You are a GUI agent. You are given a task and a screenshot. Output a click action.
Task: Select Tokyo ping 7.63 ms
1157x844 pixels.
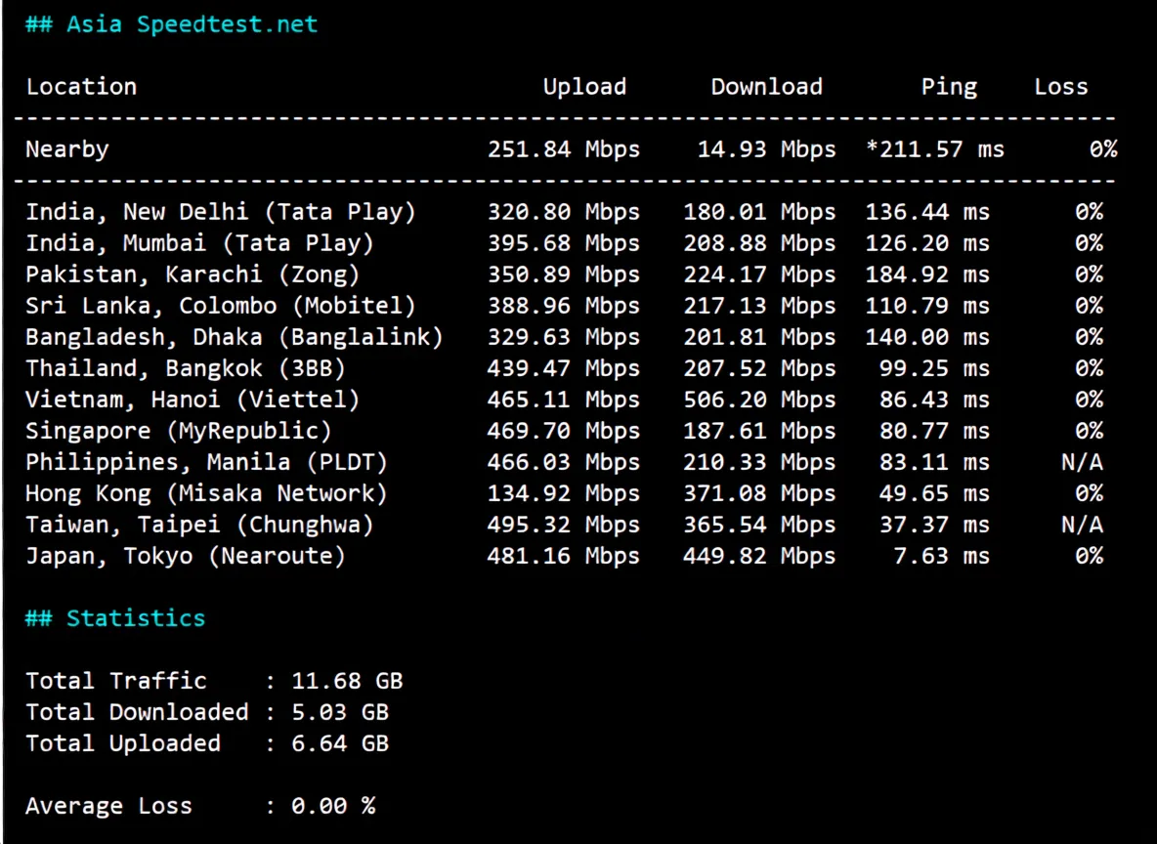[x=942, y=556]
